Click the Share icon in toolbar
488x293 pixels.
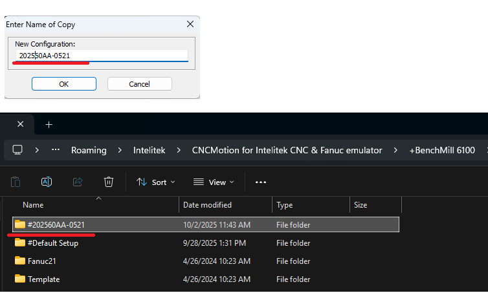coord(78,182)
